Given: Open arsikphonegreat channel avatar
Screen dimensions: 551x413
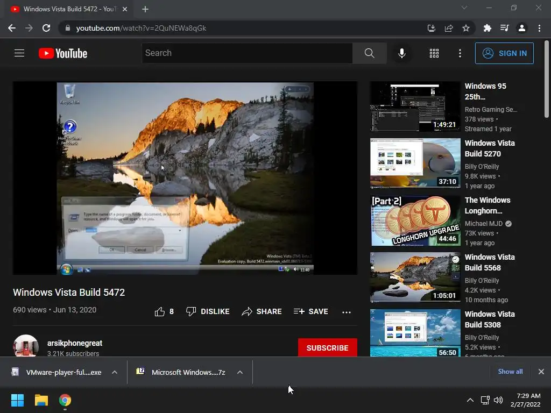Looking at the screenshot, I should [26, 346].
